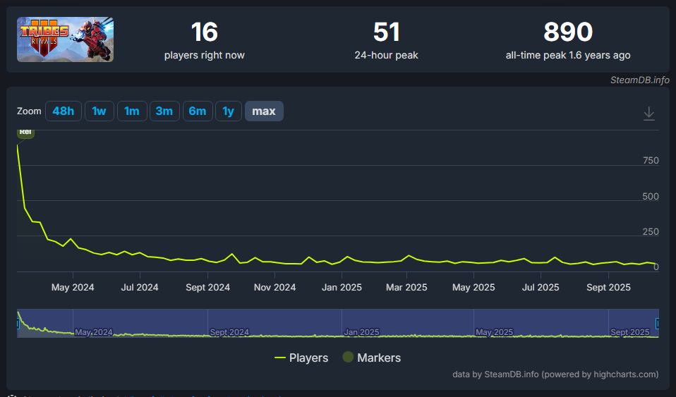This screenshot has height=397, width=676.
Task: Click the 750 y-axis label
Action: point(651,161)
